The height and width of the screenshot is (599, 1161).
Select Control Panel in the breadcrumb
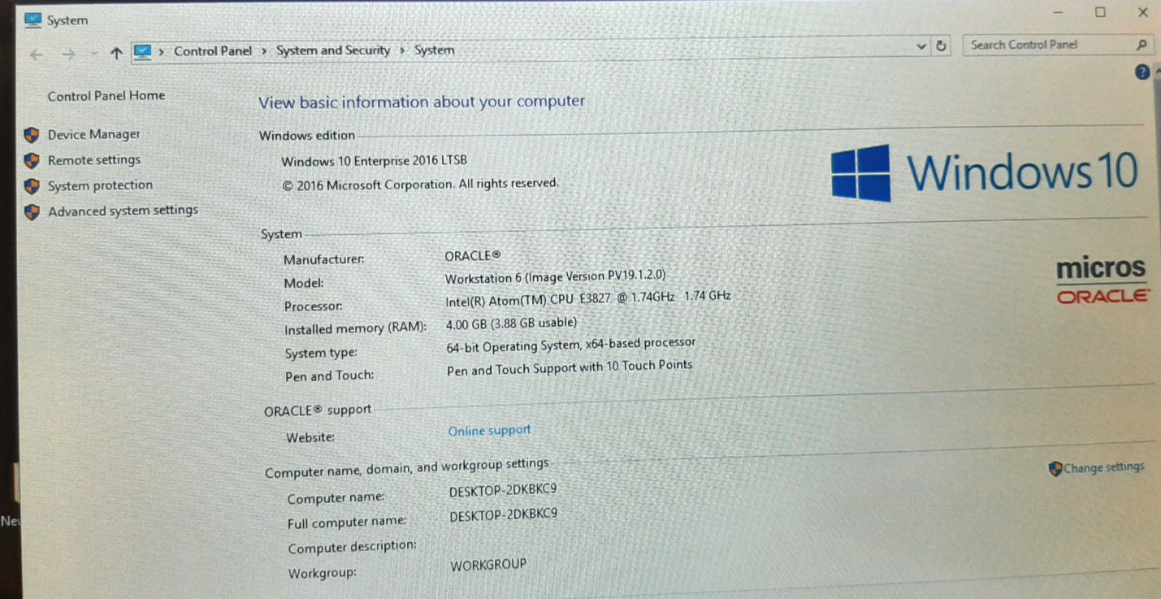(x=213, y=51)
